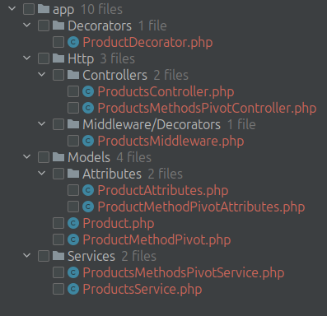Check the Attributes folder checkbox

58,174
